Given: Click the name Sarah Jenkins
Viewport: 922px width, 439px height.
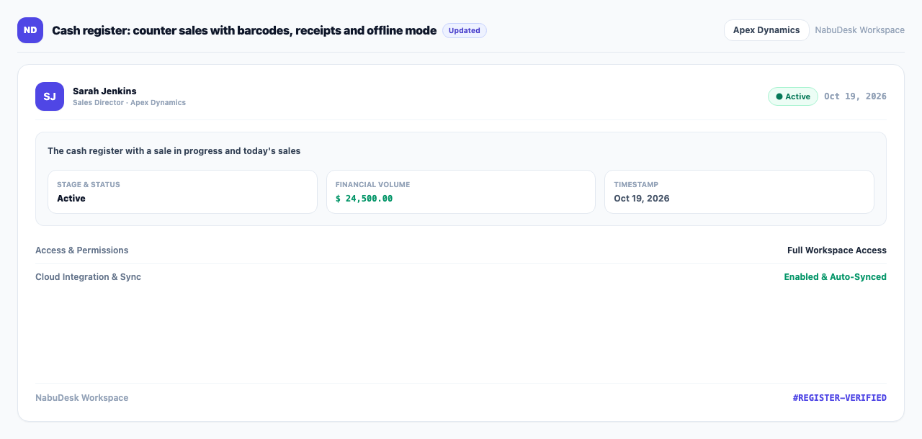Looking at the screenshot, I should coord(104,91).
